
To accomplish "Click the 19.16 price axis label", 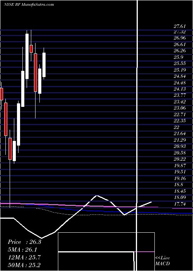I will point(179,178).
